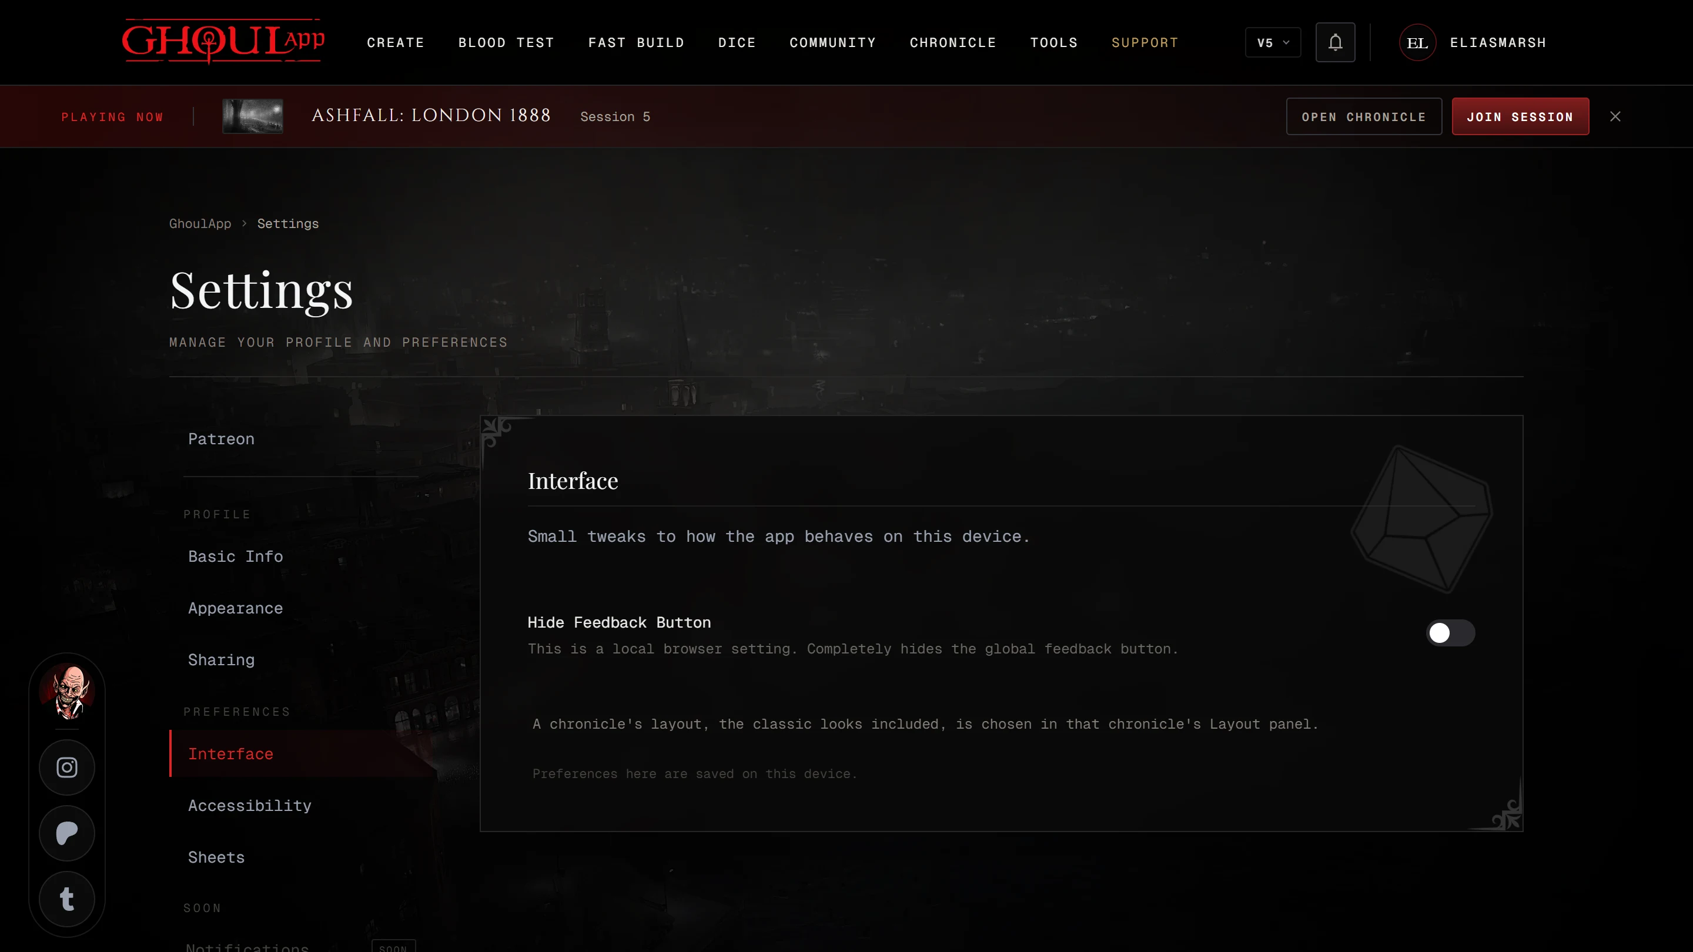This screenshot has width=1693, height=952.
Task: Toggle Hide Feedback Button switch
Action: pyautogui.click(x=1450, y=633)
